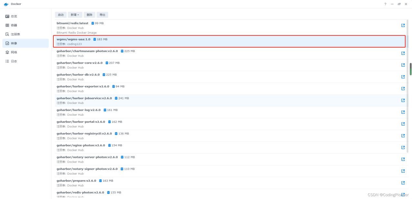Select the goharbor/harbor-log:v2.6.0 image name

[x=79, y=110]
